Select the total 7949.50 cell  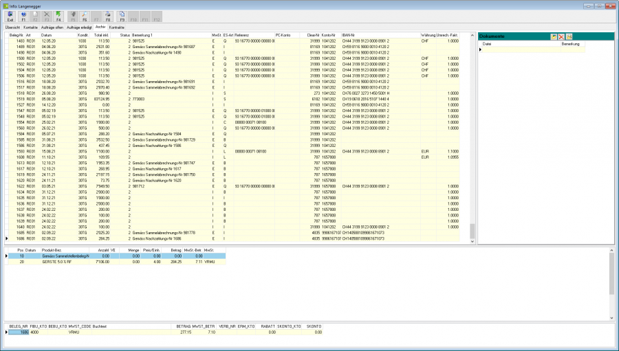(100, 186)
